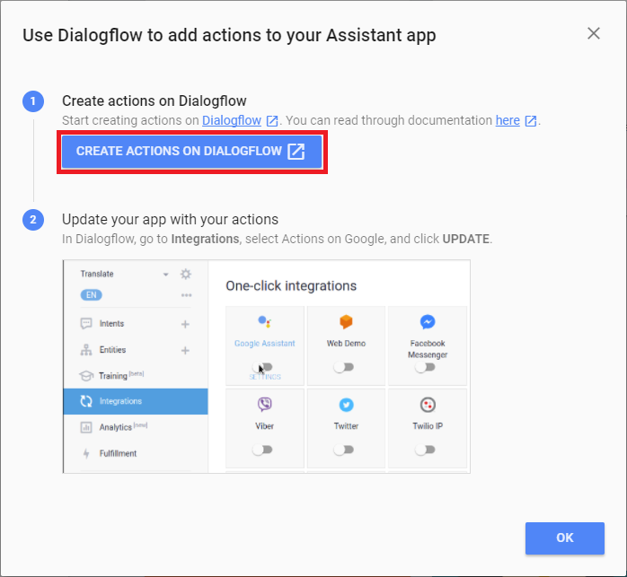Click the Training graduation-cap icon
The height and width of the screenshot is (577, 627).
(x=86, y=376)
